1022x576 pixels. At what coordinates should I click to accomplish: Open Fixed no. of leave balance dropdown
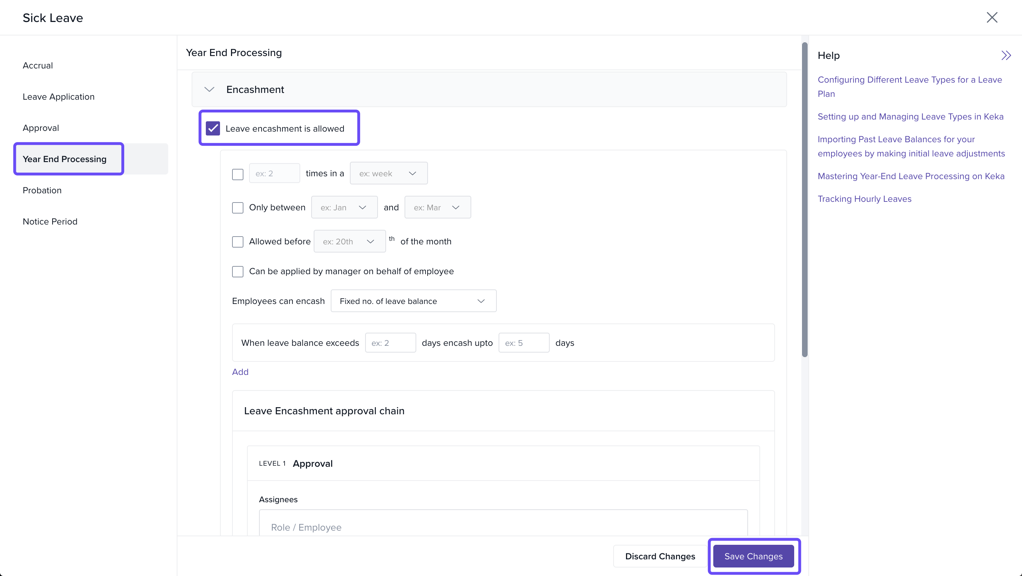(413, 301)
